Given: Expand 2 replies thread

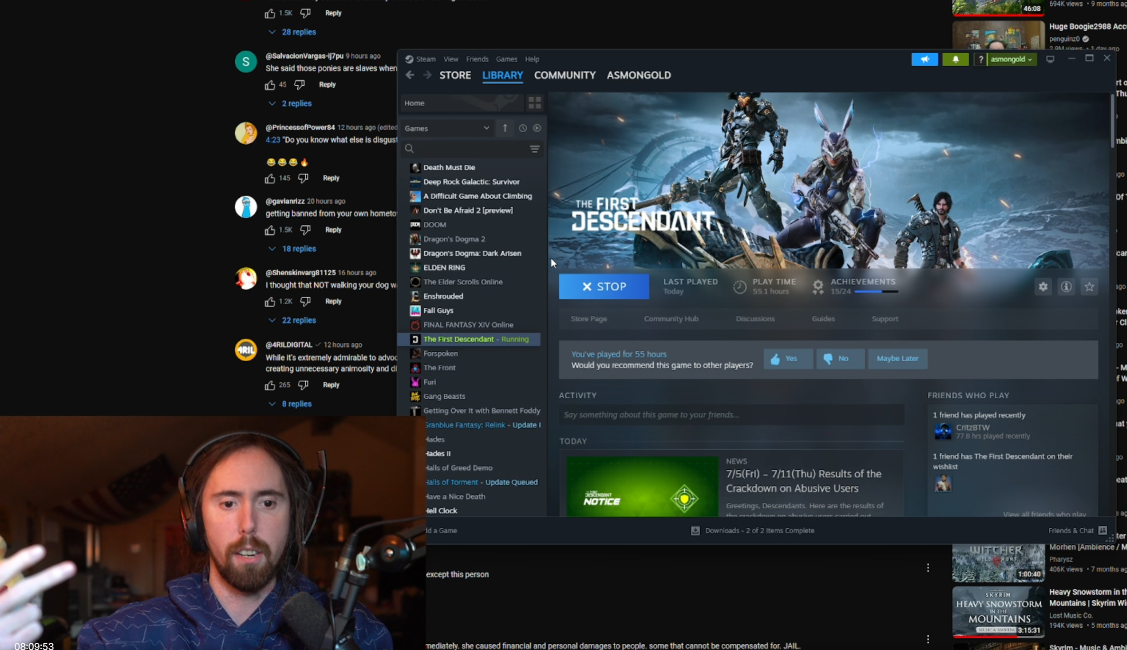Looking at the screenshot, I should (290, 103).
